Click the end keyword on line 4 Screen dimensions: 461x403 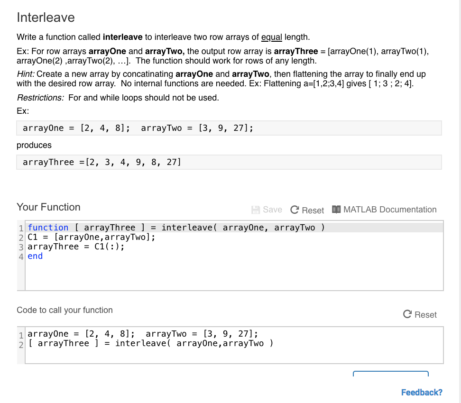[35, 256]
